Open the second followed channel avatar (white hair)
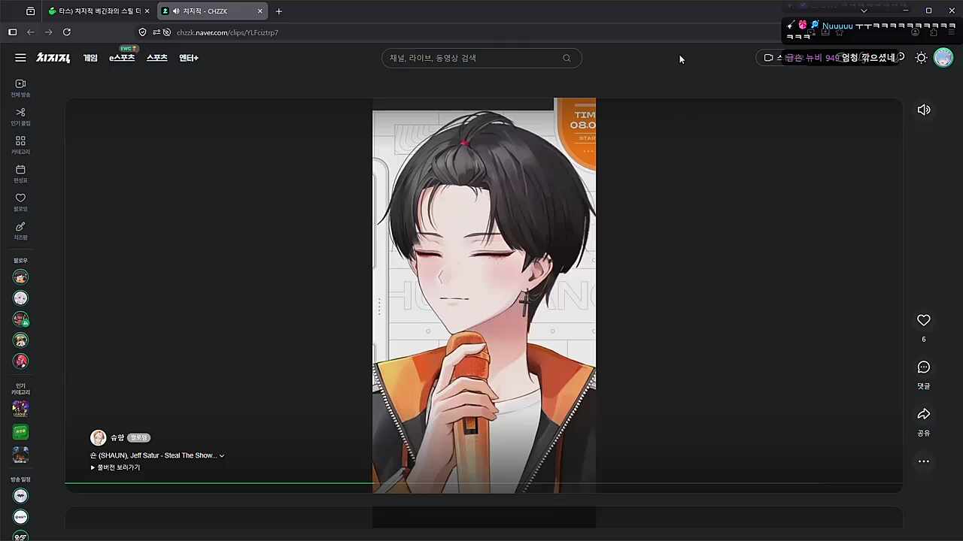Screen dimensions: 963x541 [20, 298]
